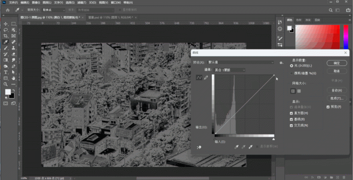The height and width of the screenshot is (180, 353).
Task: Click the Home icon in options bar
Action: [8, 10]
